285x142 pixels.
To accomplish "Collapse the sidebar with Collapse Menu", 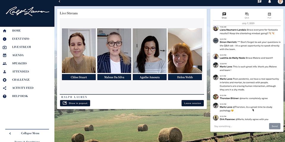I will click(27, 133).
